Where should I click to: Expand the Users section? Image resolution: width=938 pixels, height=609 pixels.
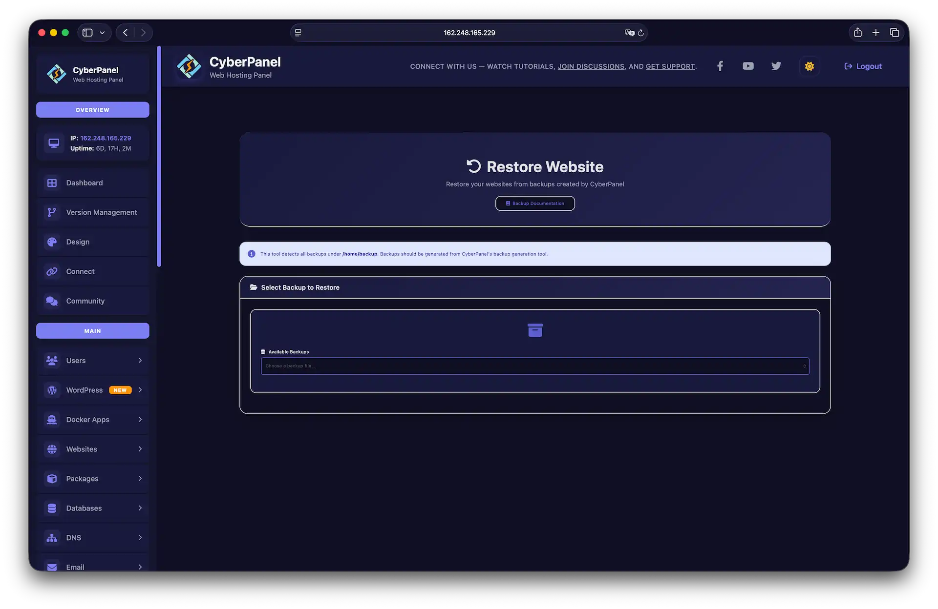coord(92,360)
